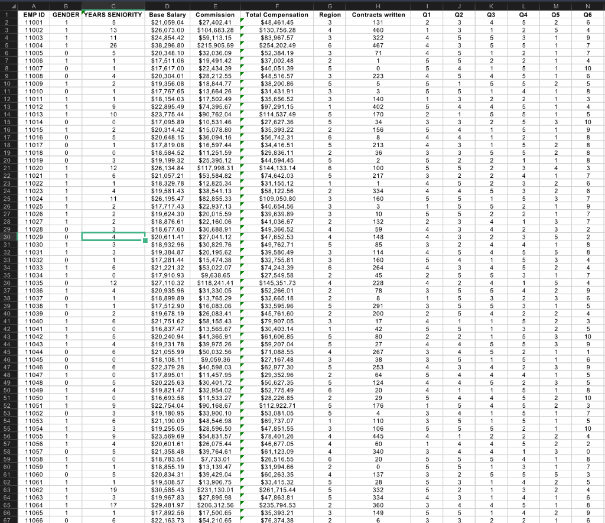Select base salary cell $29,481.97

pyautogui.click(x=167, y=505)
